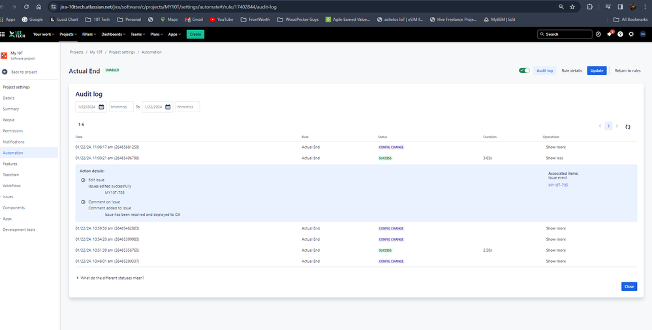Viewport: 652px width, 330px height.
Task: Click the start time hh:mm:ss field
Action: pyautogui.click(x=121, y=107)
